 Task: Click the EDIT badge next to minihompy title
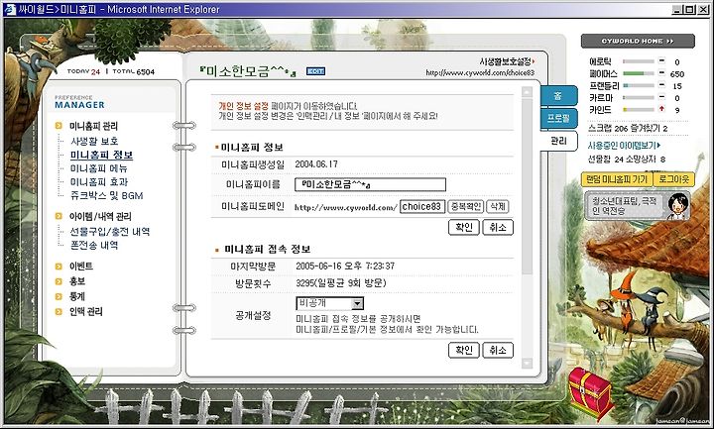tap(315, 71)
